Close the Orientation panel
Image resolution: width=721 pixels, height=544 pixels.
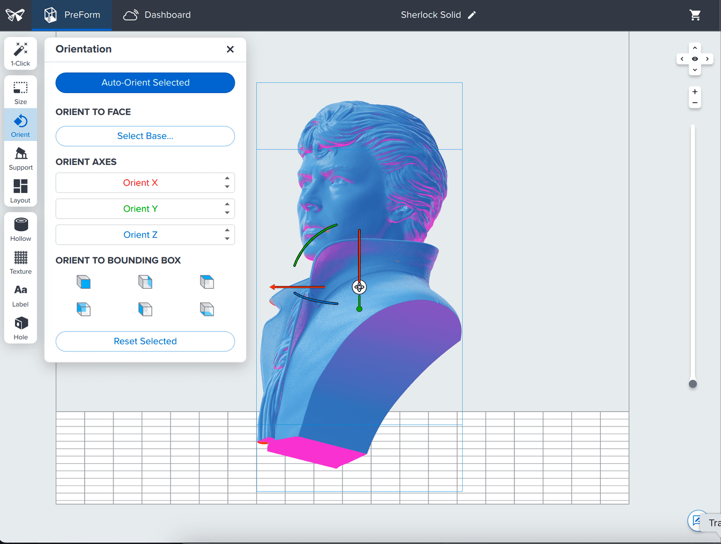click(x=230, y=49)
